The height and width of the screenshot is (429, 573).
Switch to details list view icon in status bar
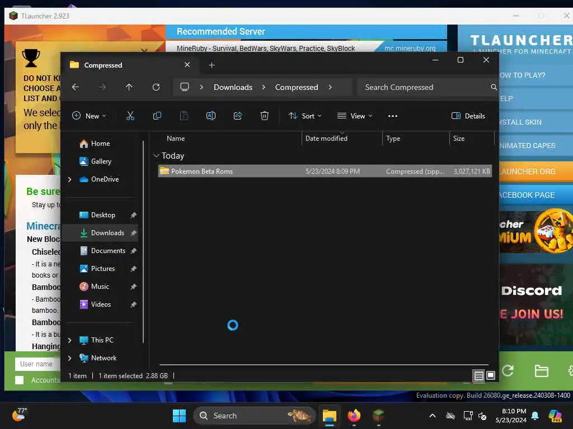point(479,375)
